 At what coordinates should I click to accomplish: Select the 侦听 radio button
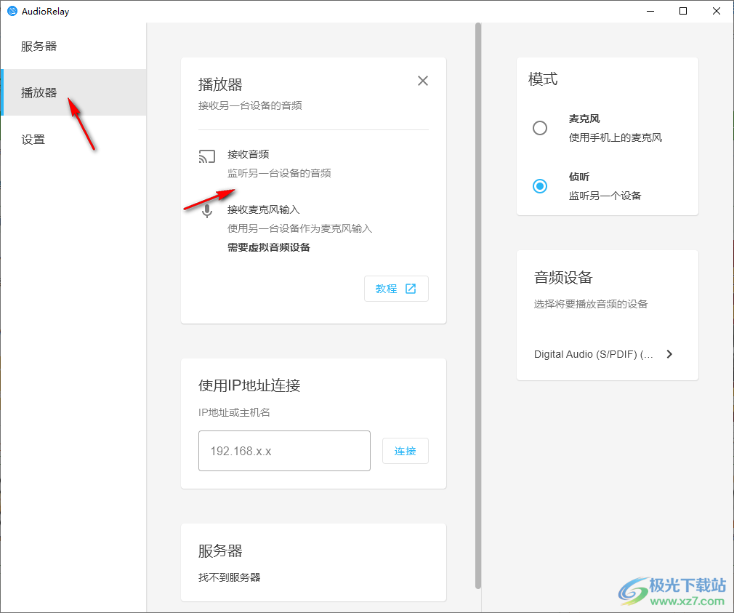pyautogui.click(x=540, y=186)
